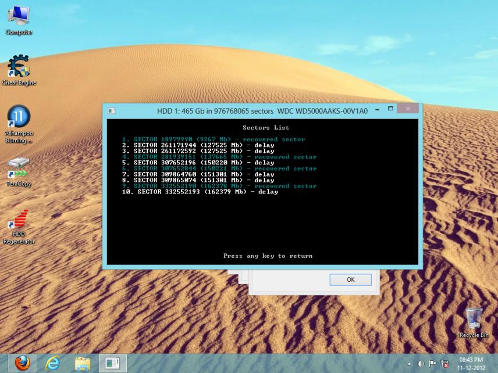Close the HDD 1 sectors window
This screenshot has width=498, height=373.
[x=408, y=109]
